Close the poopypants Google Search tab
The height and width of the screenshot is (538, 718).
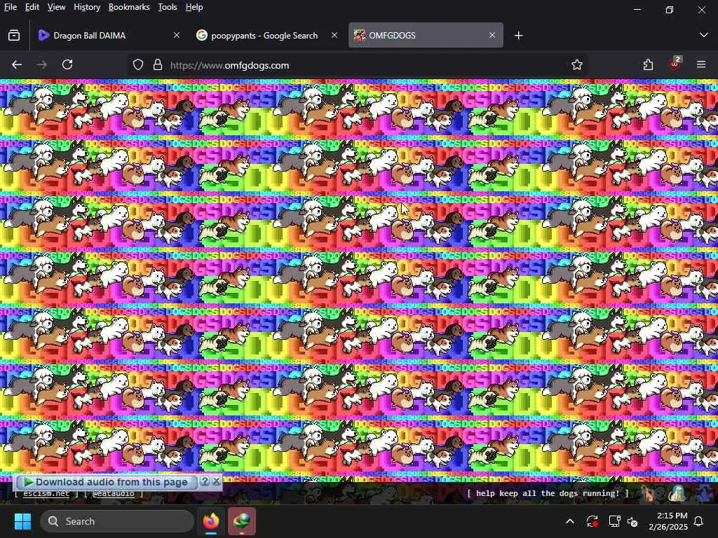tap(334, 35)
